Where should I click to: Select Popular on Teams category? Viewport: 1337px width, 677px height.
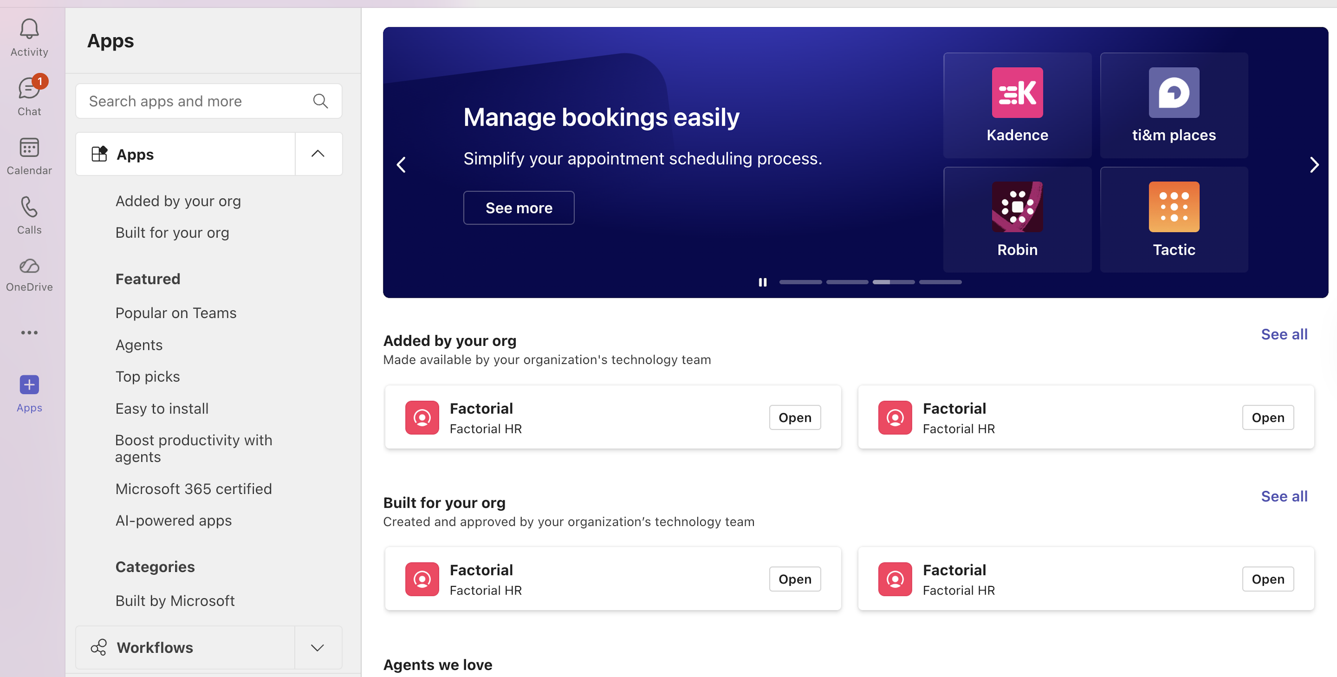coord(176,313)
